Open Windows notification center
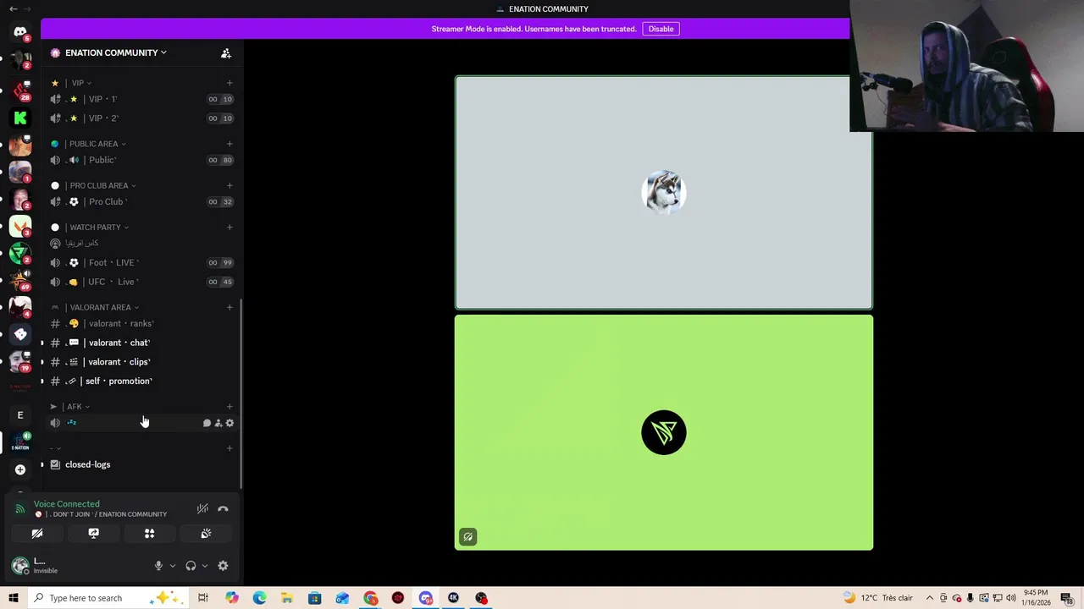The width and height of the screenshot is (1084, 609). pos(1067,598)
